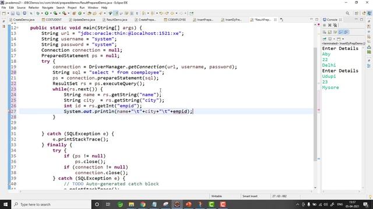Click the Task View taskbar icon
Screen dimensions: 373x209
108,204
